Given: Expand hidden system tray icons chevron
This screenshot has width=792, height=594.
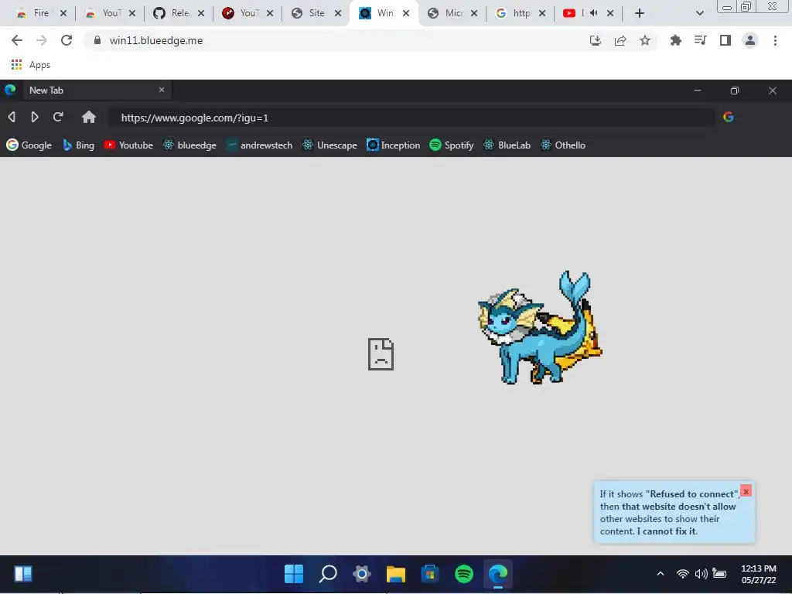Looking at the screenshot, I should (x=661, y=574).
